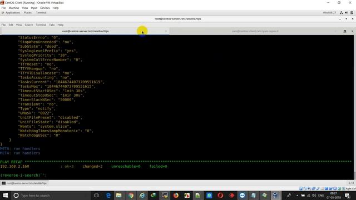Image resolution: width=356 pixels, height=200 pixels.
Task: Launch Google Chrome from the taskbar
Action: (131, 195)
